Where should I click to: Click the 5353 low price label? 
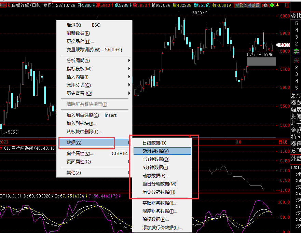click(13, 132)
